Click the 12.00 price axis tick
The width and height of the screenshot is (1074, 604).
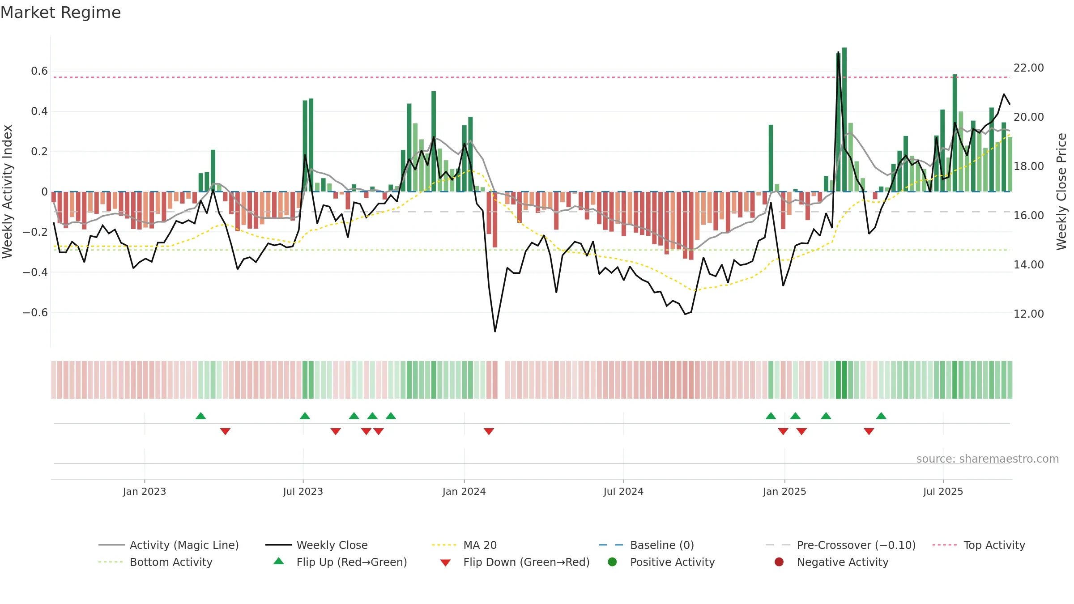tap(1029, 314)
